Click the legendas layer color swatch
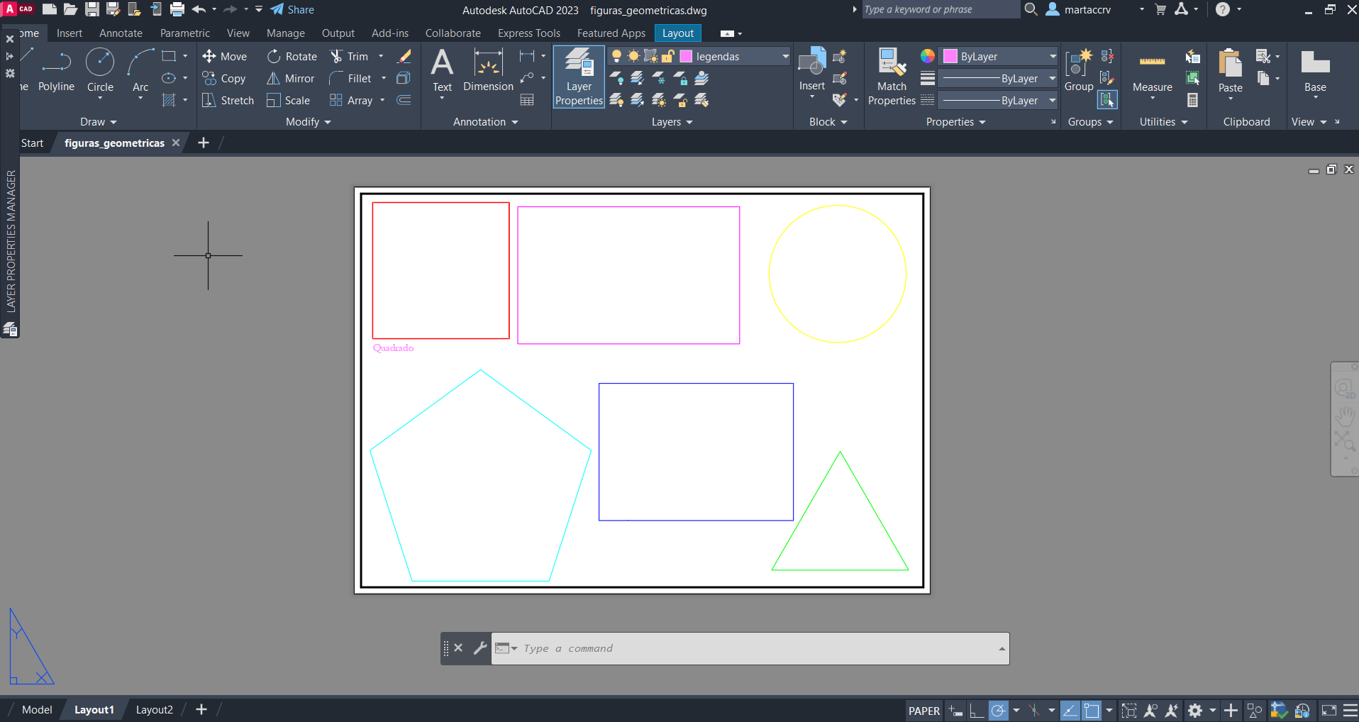This screenshot has width=1359, height=722. tap(686, 57)
